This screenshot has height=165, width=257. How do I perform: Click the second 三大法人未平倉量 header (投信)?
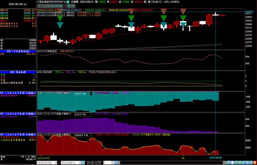pyautogui.click(x=18, y=114)
